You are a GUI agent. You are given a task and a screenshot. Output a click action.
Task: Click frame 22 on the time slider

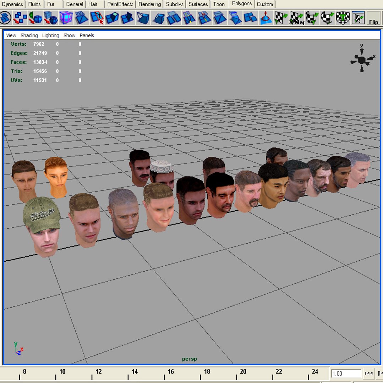(279, 372)
